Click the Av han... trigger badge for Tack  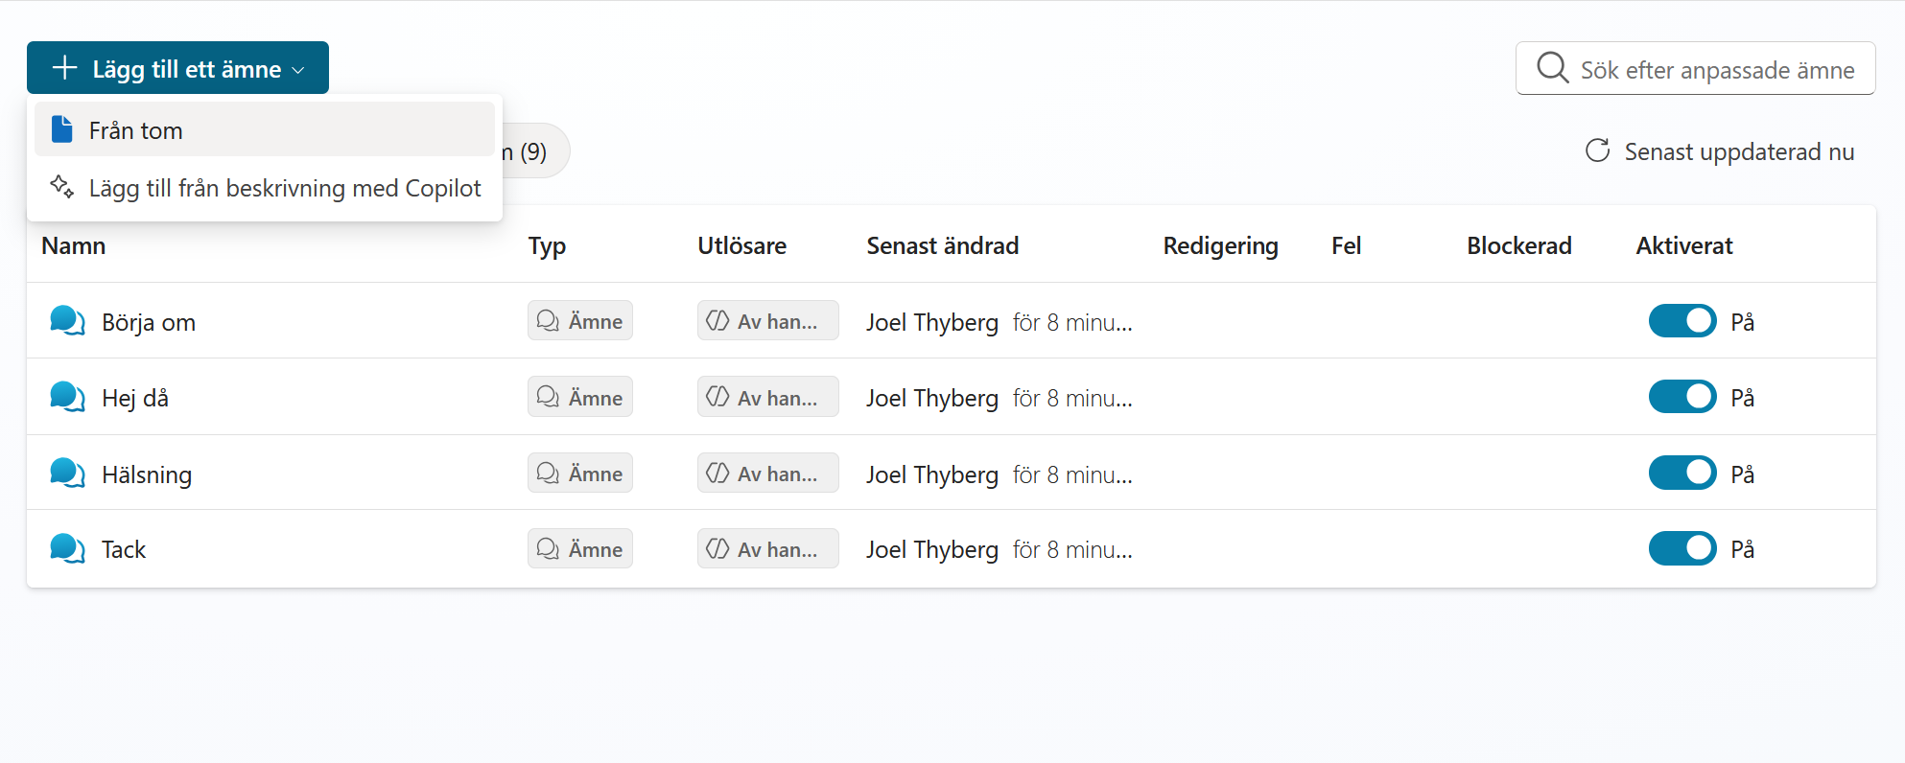tap(767, 548)
